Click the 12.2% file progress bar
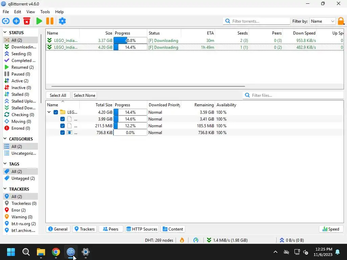The height and width of the screenshot is (260, 347). click(x=130, y=126)
